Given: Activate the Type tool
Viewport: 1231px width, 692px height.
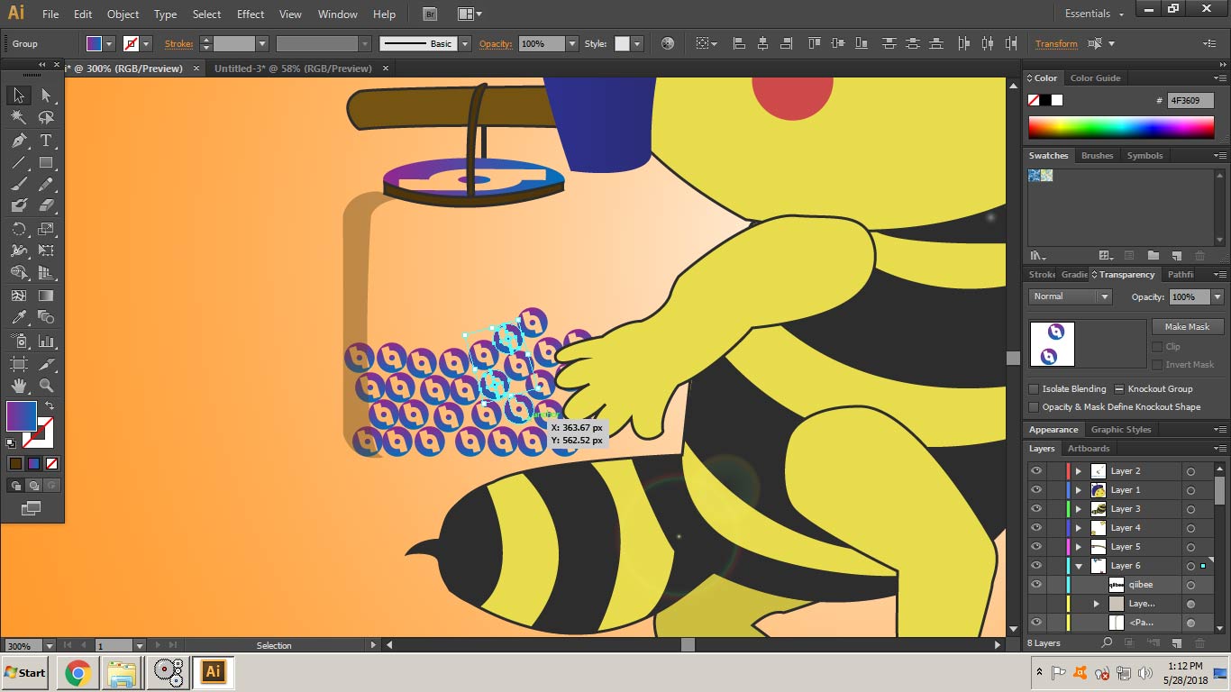Looking at the screenshot, I should tap(46, 141).
